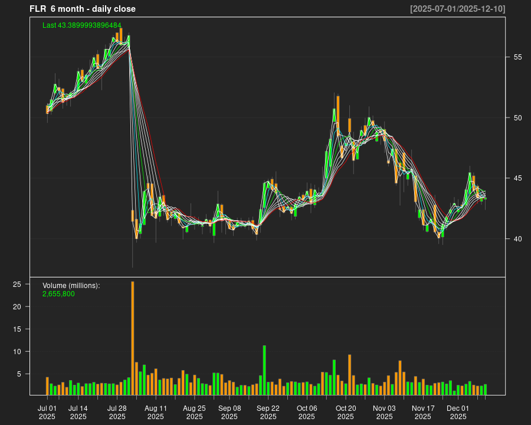Click the Volume (millions) label
The width and height of the screenshot is (531, 425).
71,286
